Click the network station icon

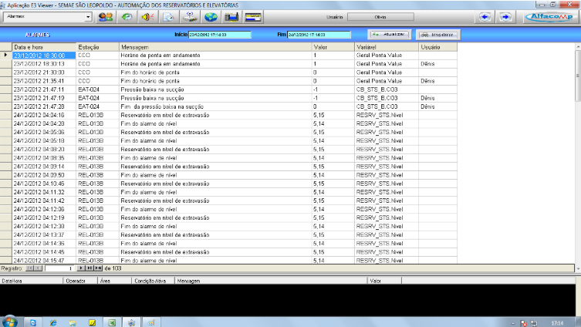pos(189,16)
